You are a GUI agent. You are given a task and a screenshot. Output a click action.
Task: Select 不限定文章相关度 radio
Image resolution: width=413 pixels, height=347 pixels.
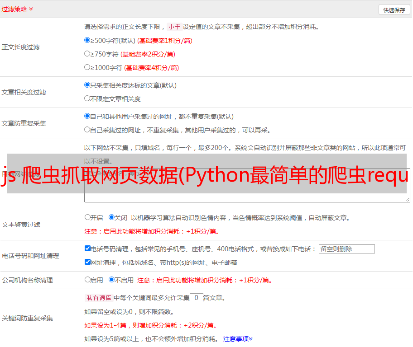tap(87, 98)
